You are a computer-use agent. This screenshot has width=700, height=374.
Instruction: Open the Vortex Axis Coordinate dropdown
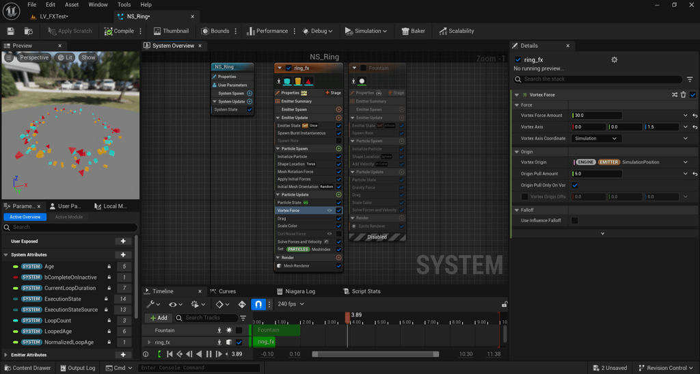coord(596,138)
